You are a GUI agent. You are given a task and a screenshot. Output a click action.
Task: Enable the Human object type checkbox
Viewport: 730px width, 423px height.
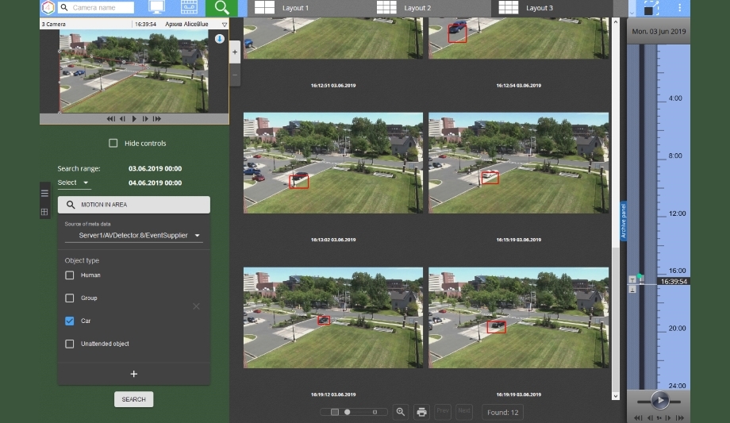click(x=69, y=275)
